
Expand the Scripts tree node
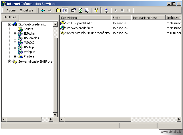(15, 29)
